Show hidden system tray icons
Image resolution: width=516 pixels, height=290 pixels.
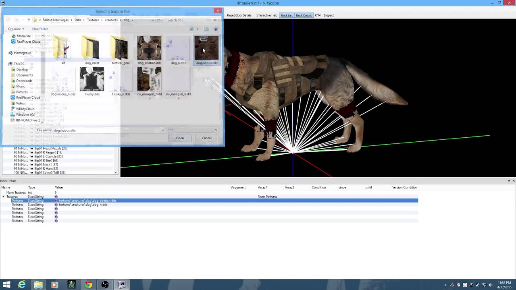tap(445, 285)
